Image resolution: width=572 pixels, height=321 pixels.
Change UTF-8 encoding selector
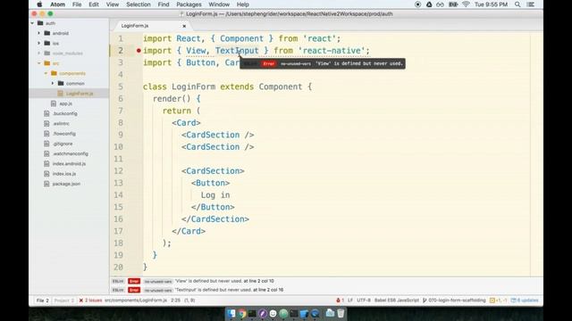[x=364, y=300]
